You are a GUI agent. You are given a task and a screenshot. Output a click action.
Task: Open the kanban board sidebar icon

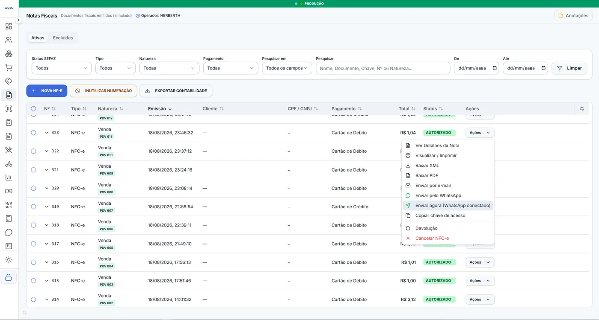(9, 246)
